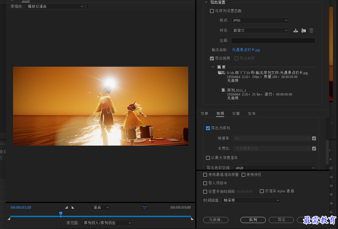Click the blue preview timeline bar
This screenshot has width=338, height=229.
pyautogui.click(x=100, y=216)
